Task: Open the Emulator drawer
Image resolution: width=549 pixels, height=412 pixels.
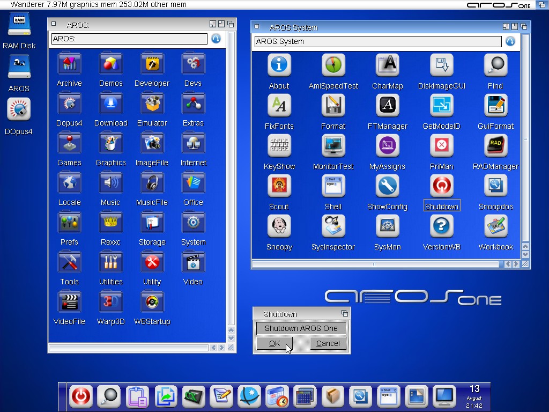Action: tap(152, 103)
